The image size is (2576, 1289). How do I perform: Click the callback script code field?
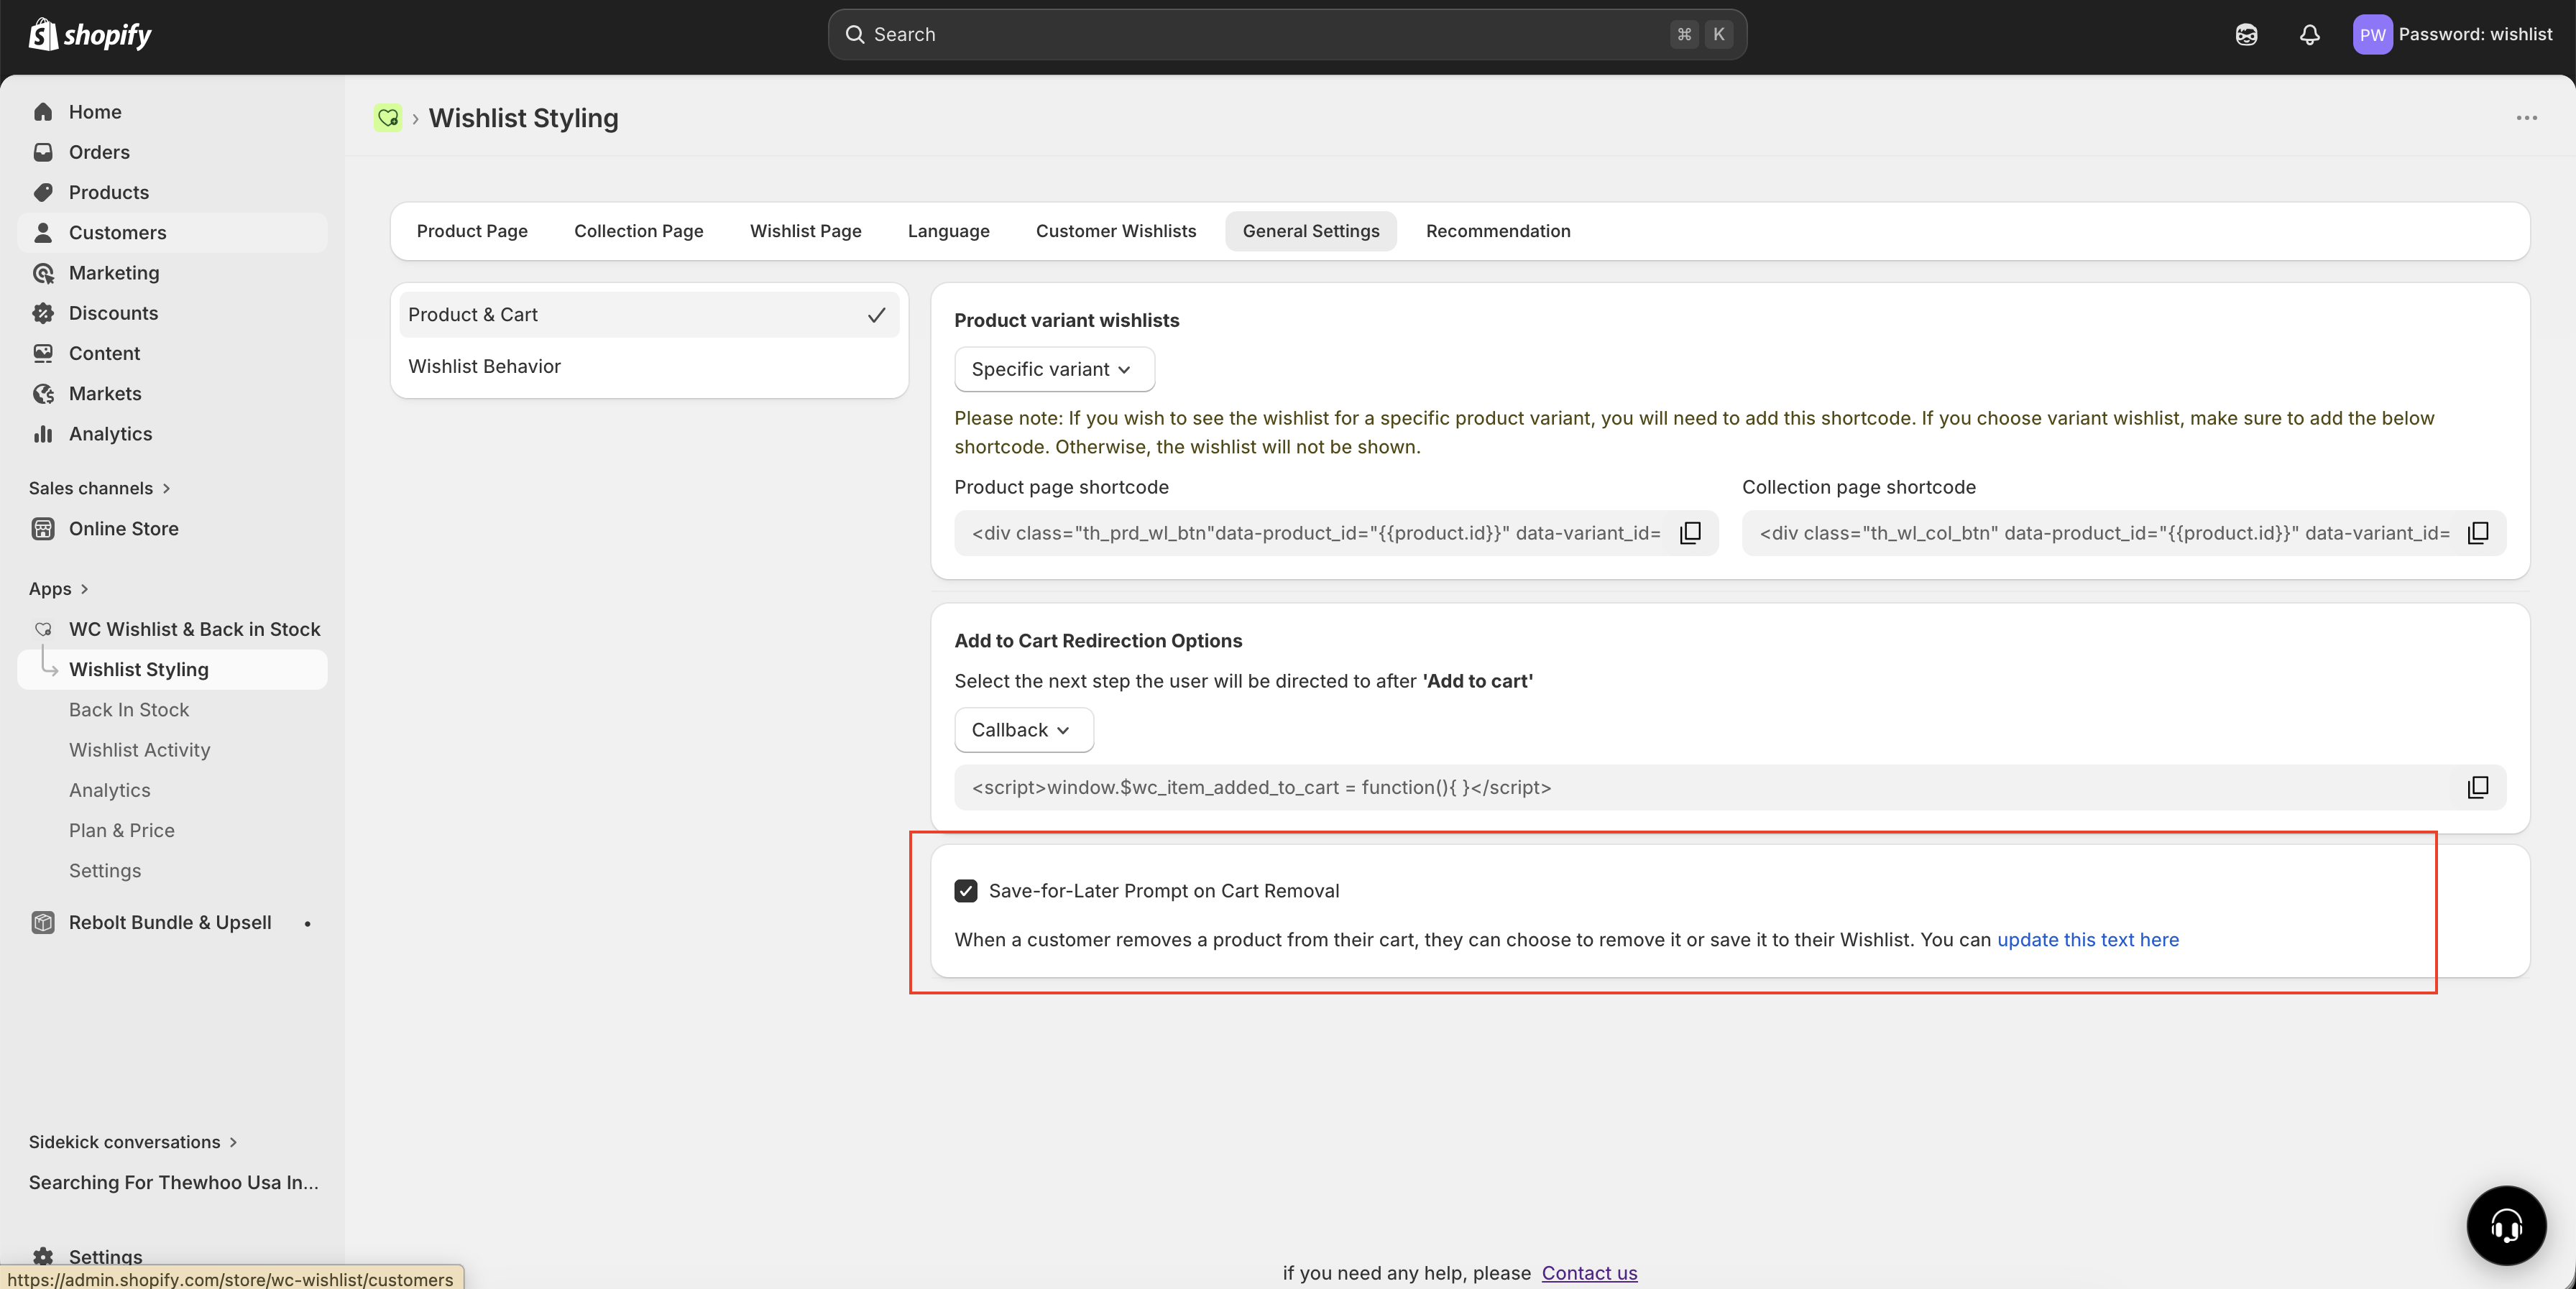point(1730,788)
